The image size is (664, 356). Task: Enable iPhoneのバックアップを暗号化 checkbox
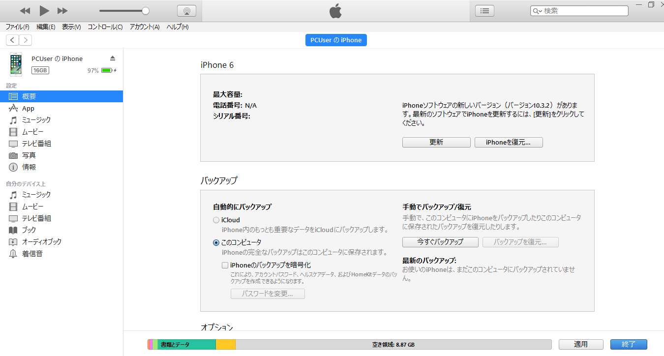225,265
